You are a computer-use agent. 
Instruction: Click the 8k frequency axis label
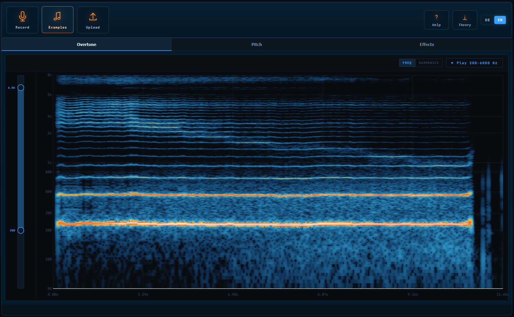pyautogui.click(x=49, y=75)
